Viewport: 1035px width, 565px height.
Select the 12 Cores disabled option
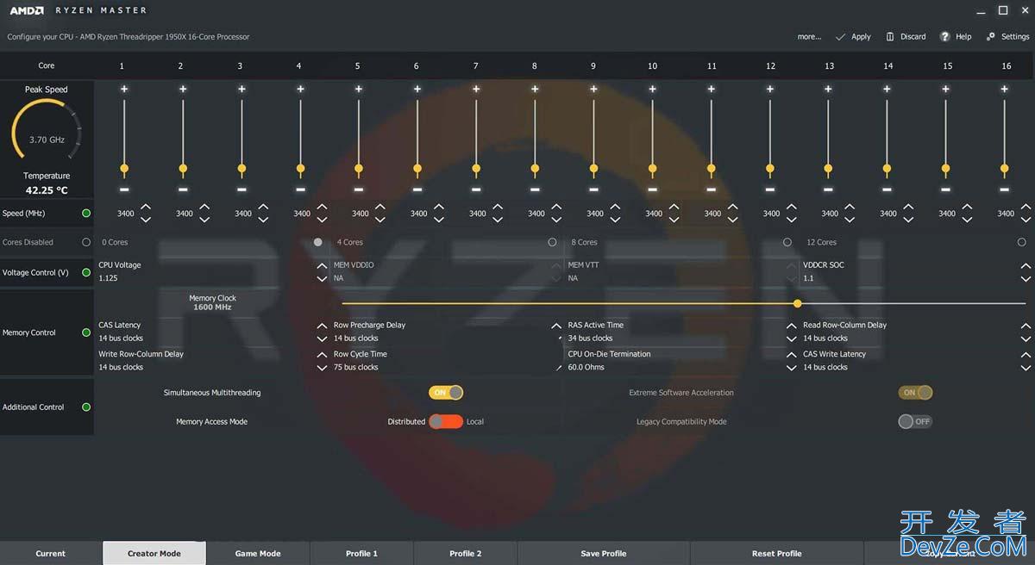(1022, 242)
